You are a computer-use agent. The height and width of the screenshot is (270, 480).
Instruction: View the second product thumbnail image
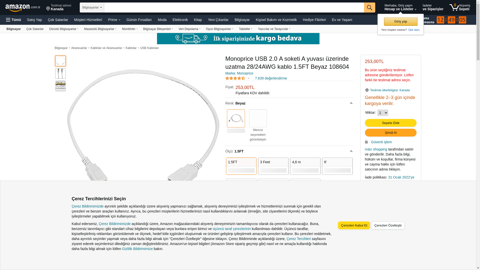coord(60,73)
